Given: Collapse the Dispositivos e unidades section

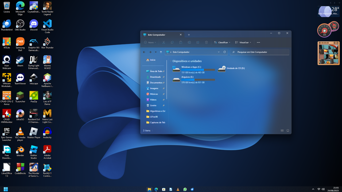Looking at the screenshot, I should (x=170, y=61).
